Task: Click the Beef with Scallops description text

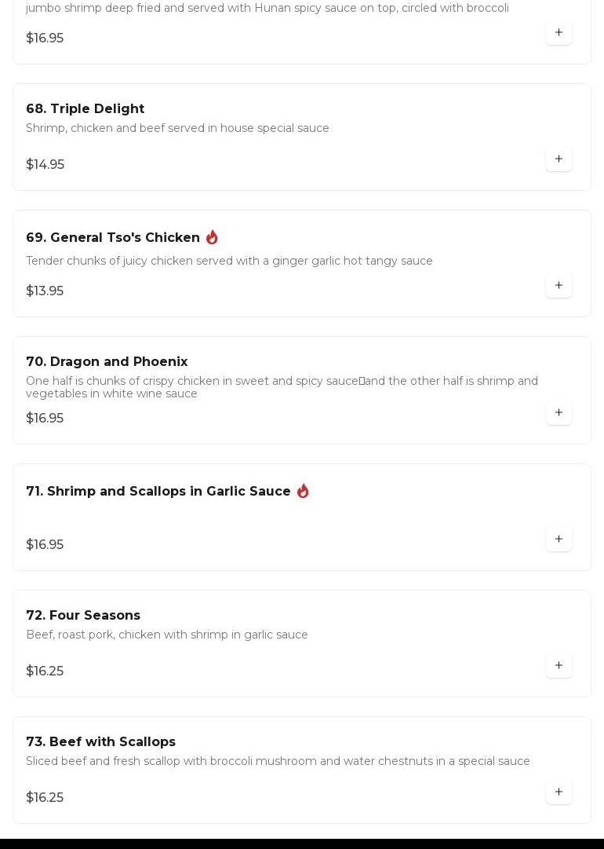Action: point(278,761)
